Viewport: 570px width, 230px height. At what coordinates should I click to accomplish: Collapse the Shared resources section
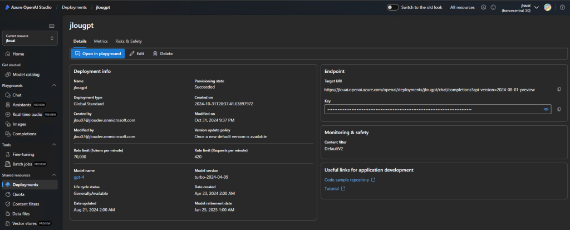click(54, 175)
